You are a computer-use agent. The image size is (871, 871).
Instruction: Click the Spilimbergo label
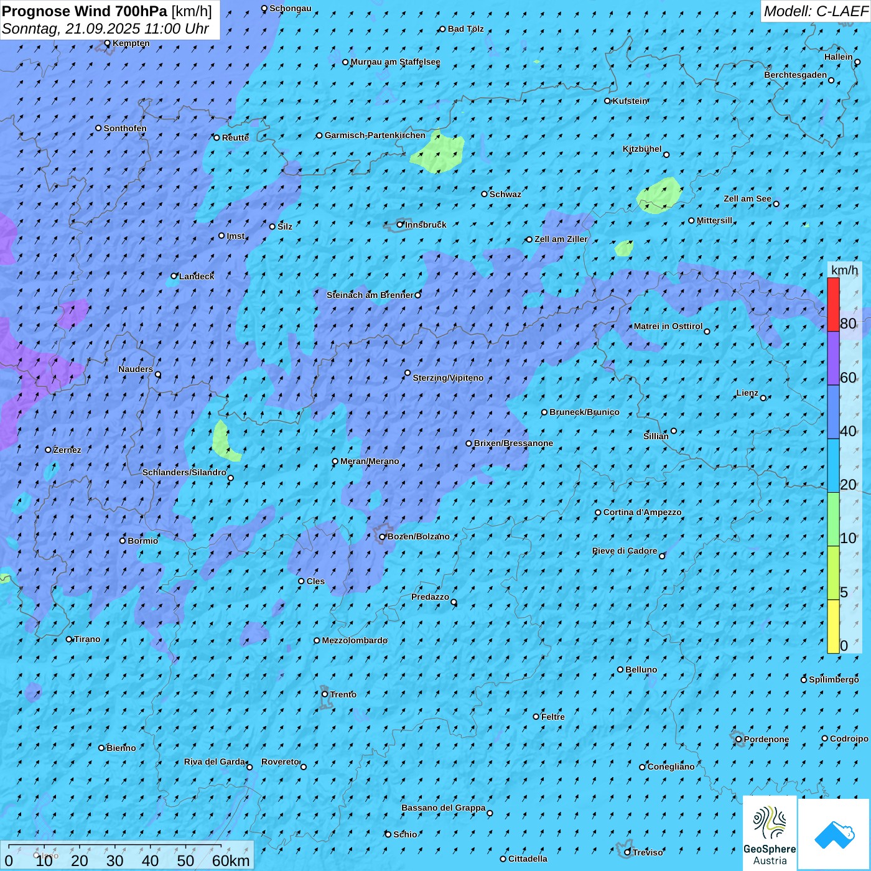[834, 680]
